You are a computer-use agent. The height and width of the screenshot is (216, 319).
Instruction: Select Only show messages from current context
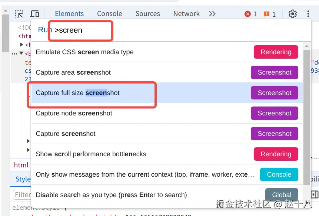coord(167,174)
